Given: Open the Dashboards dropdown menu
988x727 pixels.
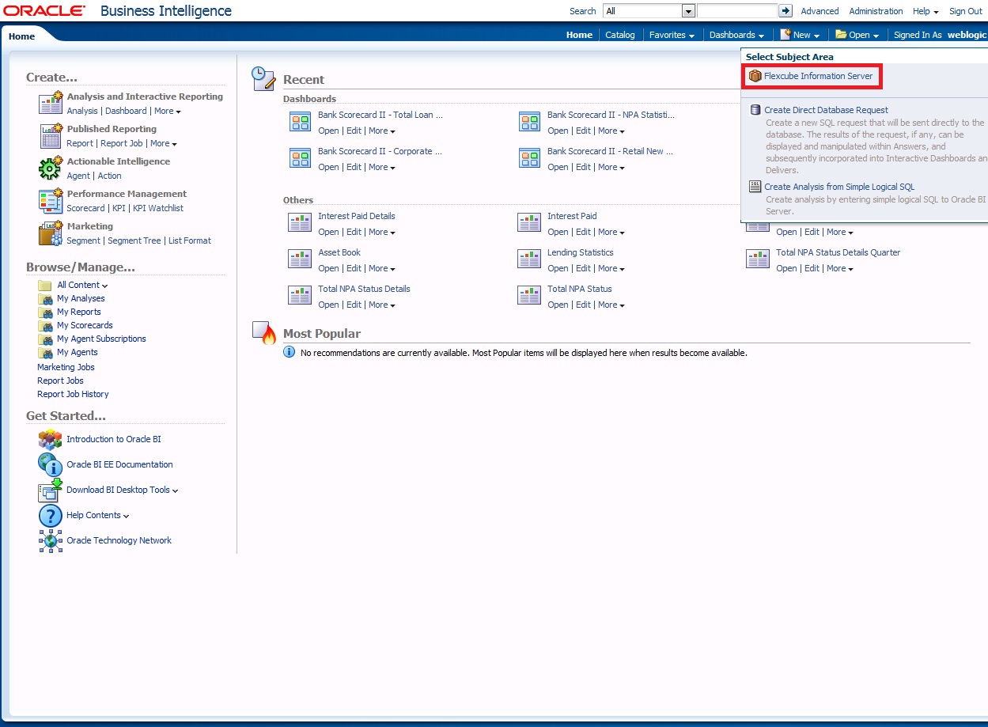Looking at the screenshot, I should pyautogui.click(x=736, y=35).
